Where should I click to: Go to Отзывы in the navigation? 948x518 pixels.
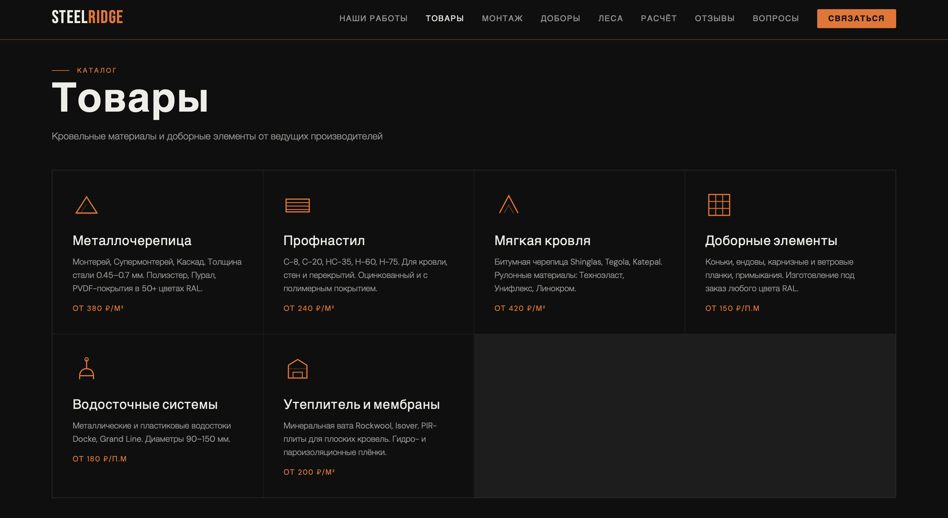point(714,18)
